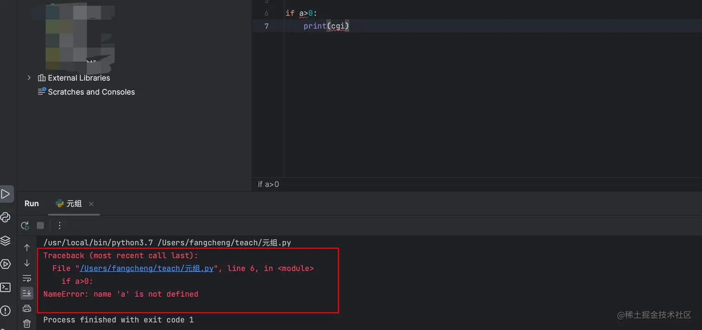Close the 元组 run tab
The height and width of the screenshot is (330, 702).
[x=91, y=204]
